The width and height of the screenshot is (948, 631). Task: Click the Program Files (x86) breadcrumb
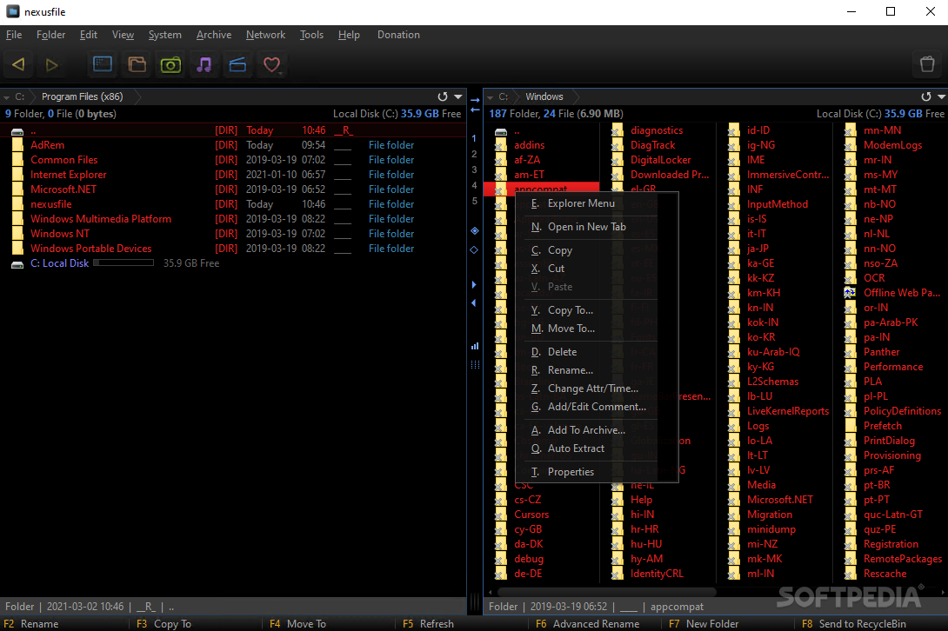click(83, 96)
